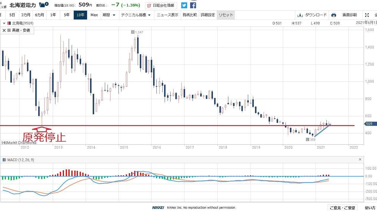Share the chart on Facebook
The image size is (377, 211).
pyautogui.click(x=193, y=5)
